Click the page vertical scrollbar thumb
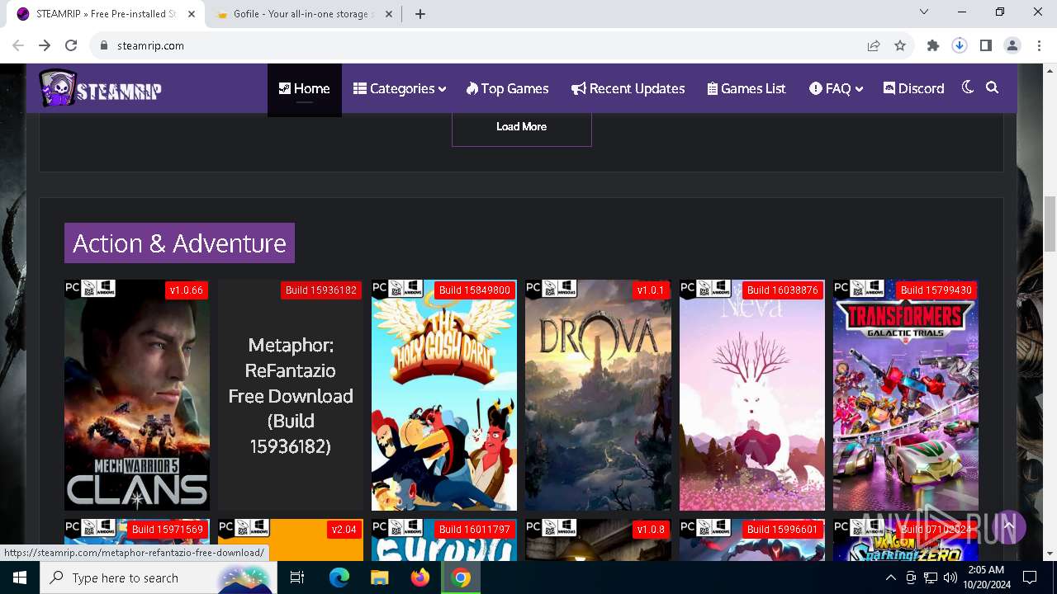Screen dimensions: 1057x594 click(1050, 223)
